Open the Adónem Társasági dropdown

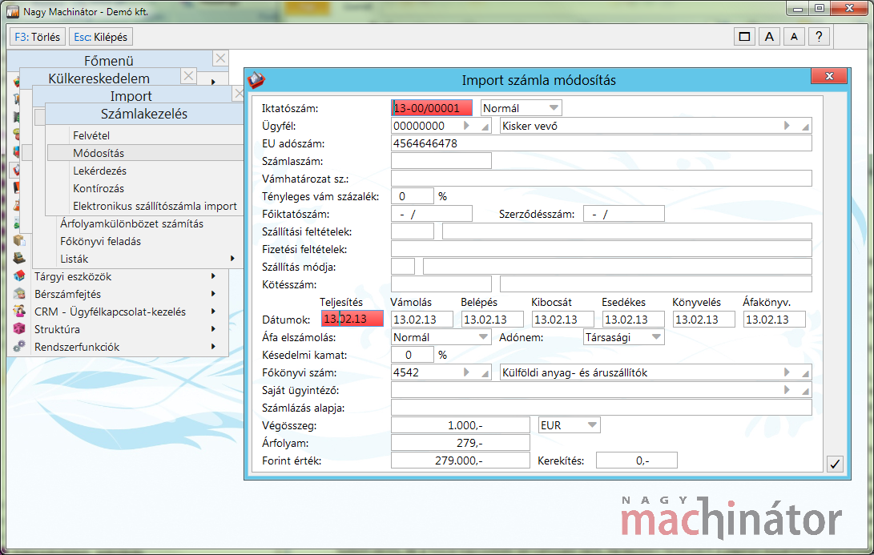tap(656, 336)
